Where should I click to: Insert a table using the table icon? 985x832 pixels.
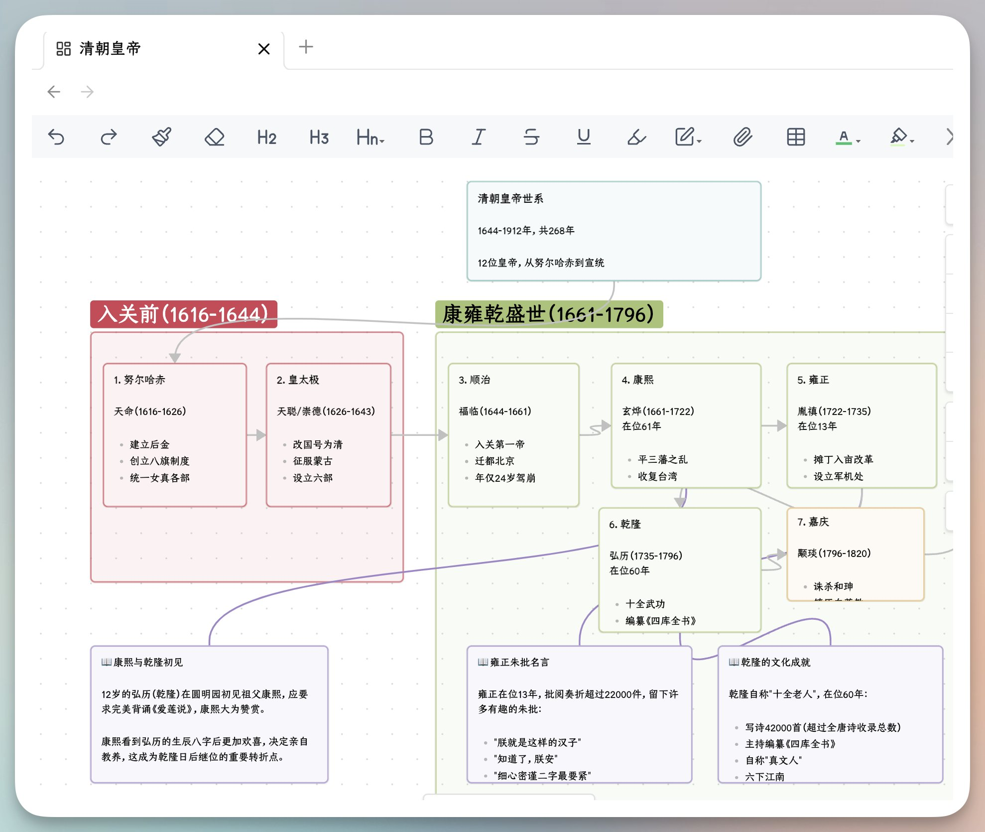tap(795, 137)
